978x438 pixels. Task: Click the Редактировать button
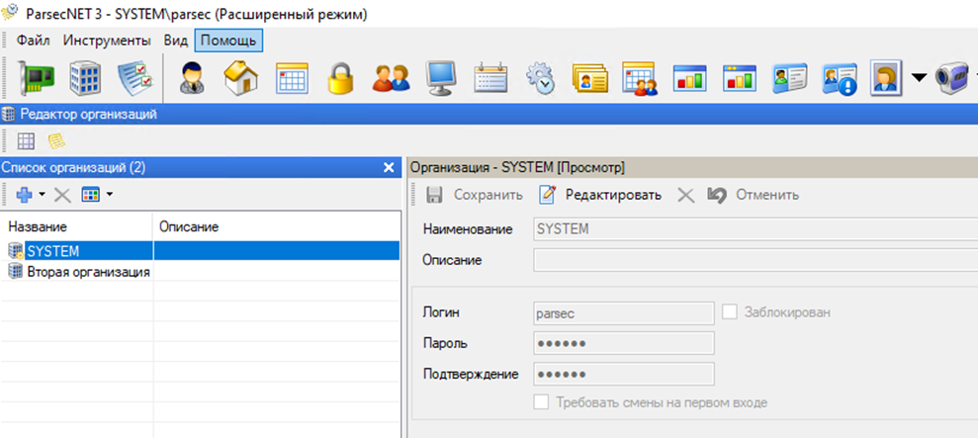(600, 195)
